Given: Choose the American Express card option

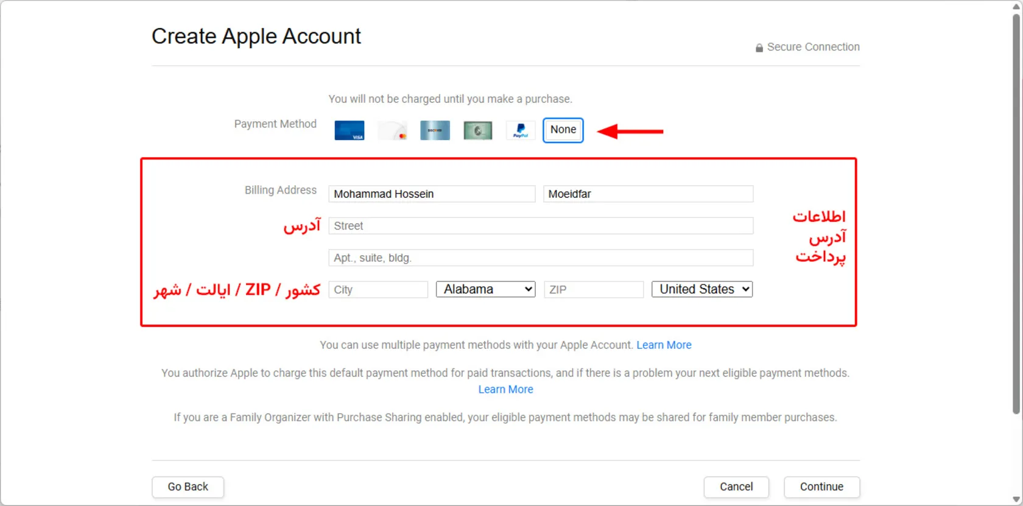Looking at the screenshot, I should point(477,130).
